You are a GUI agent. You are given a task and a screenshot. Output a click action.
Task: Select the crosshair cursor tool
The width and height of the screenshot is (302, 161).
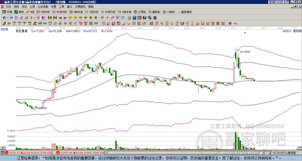[x=107, y=18]
